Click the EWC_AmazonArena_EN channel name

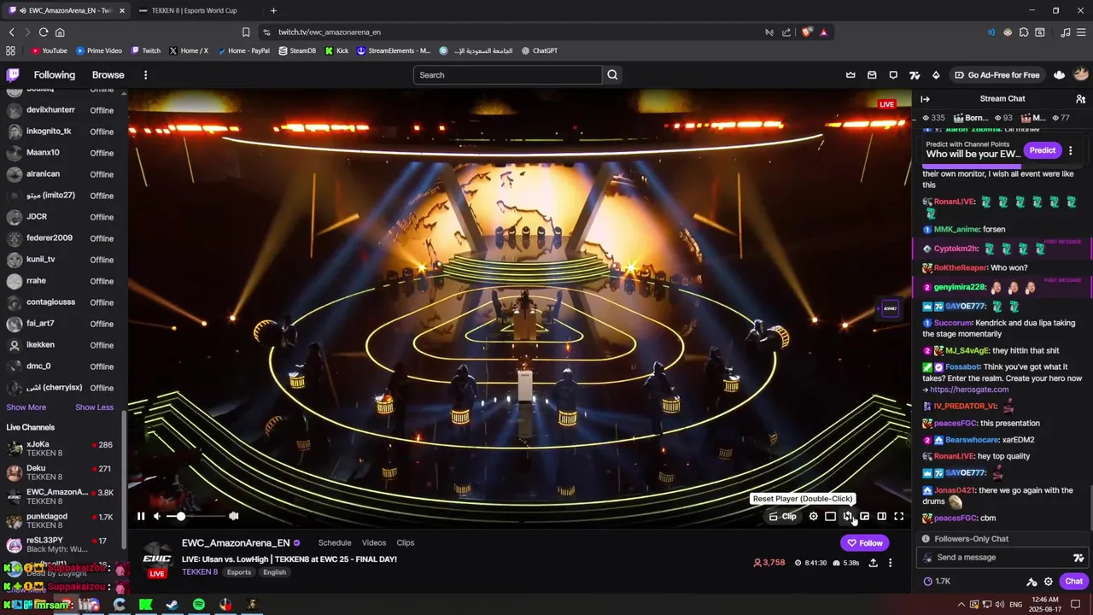coord(236,543)
